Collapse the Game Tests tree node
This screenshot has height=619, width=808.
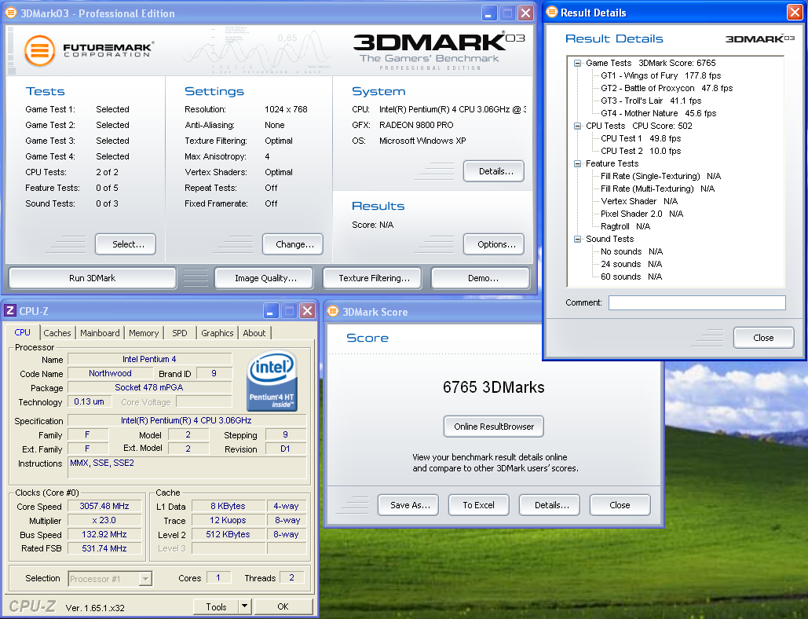[577, 63]
